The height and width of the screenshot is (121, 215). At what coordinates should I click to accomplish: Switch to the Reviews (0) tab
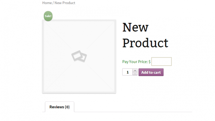pyautogui.click(x=59, y=107)
